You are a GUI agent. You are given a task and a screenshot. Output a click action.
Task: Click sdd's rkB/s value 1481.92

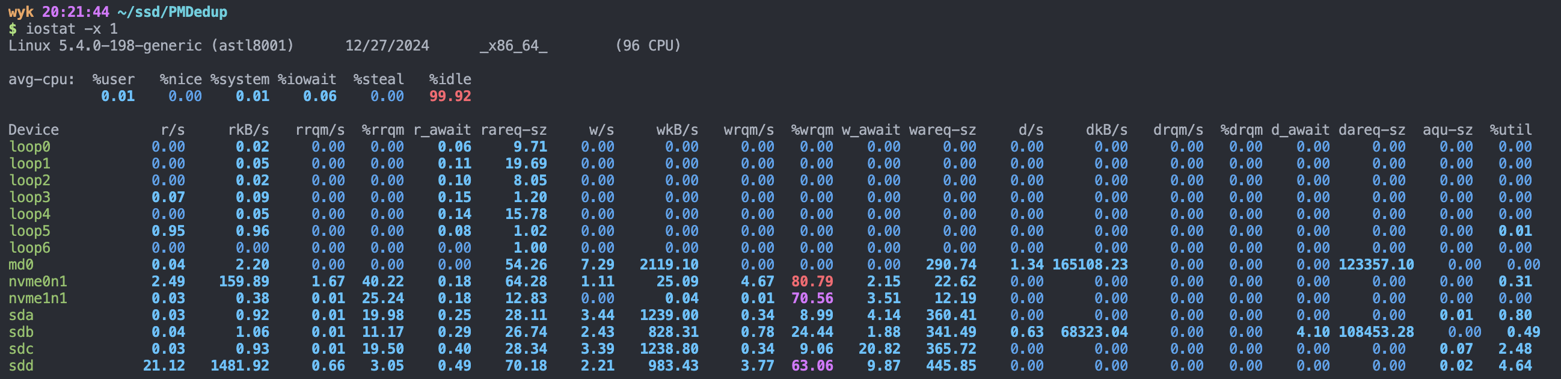click(240, 366)
